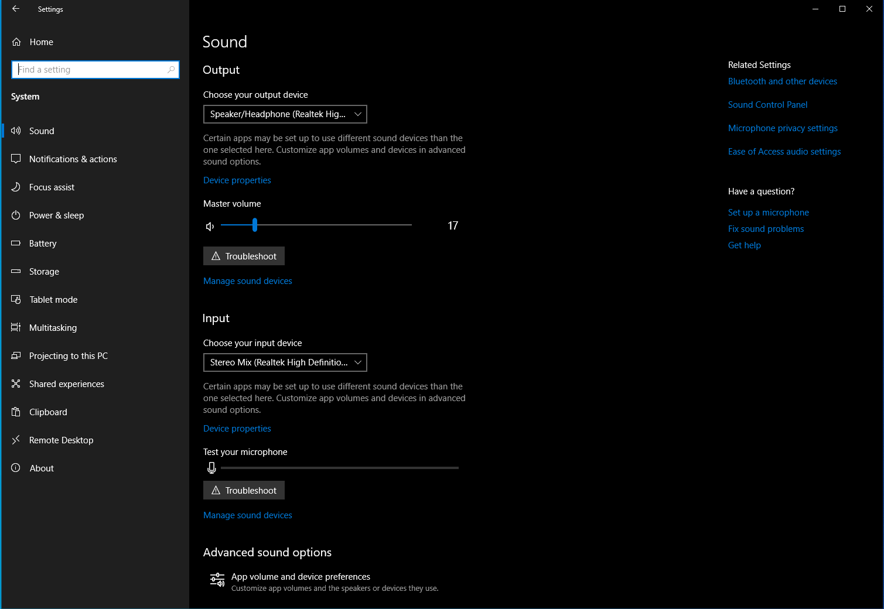Click the back arrow in Settings header
The width and height of the screenshot is (884, 609).
[16, 9]
